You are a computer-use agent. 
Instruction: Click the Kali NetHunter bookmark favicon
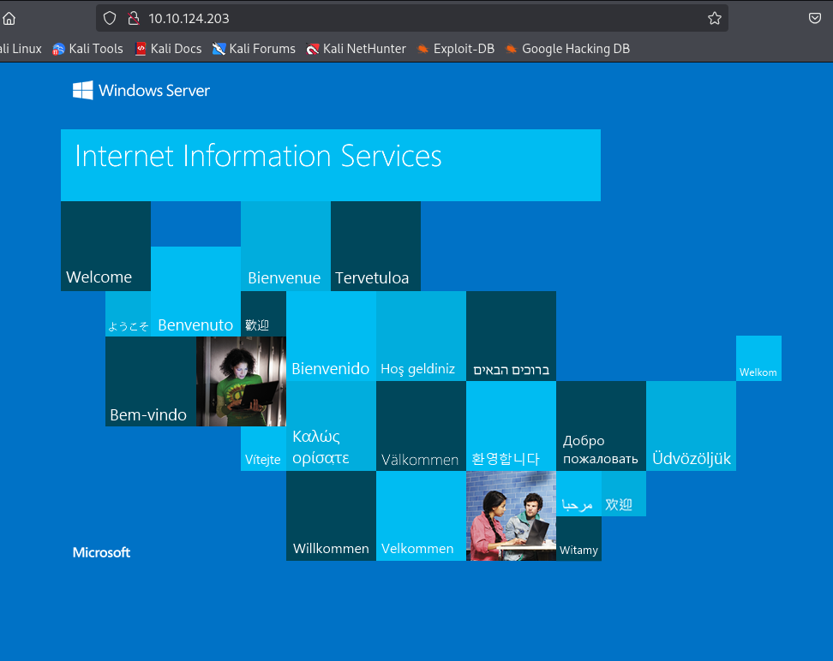point(312,50)
